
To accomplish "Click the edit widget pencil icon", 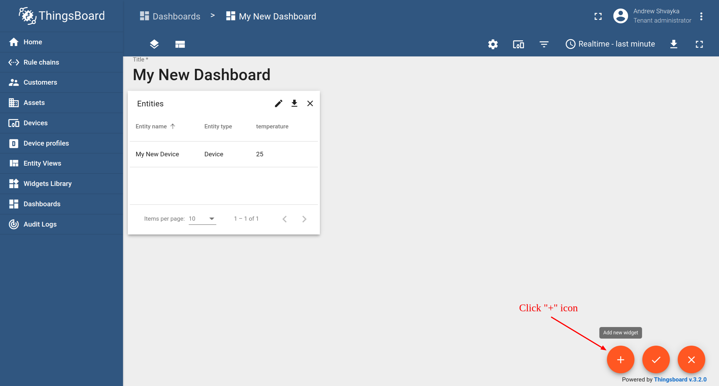I will [x=278, y=104].
